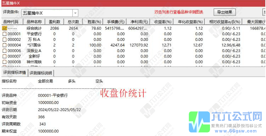Open the 评测条件 dropdown arrow
The width and height of the screenshot is (266, 136).
(x=75, y=13)
